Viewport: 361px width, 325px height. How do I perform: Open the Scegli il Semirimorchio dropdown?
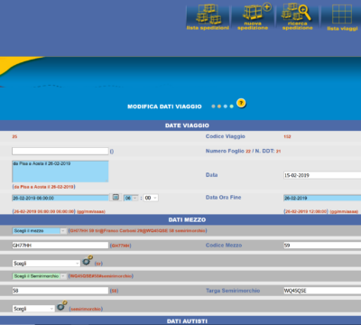[x=39, y=276]
